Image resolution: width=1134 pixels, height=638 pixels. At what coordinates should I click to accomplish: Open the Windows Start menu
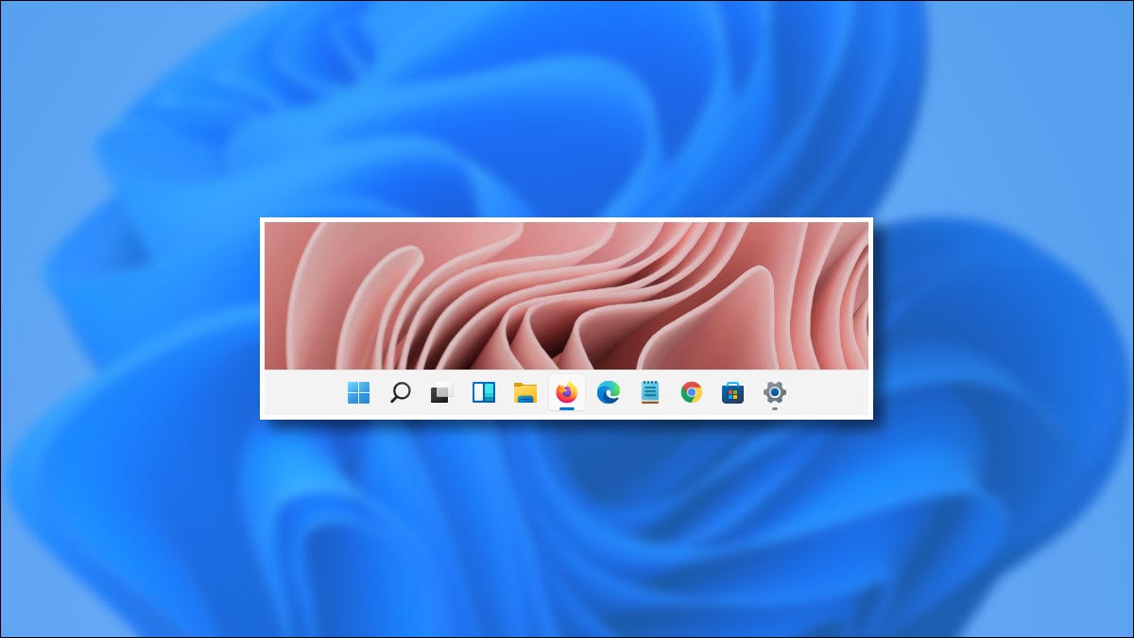pos(358,392)
